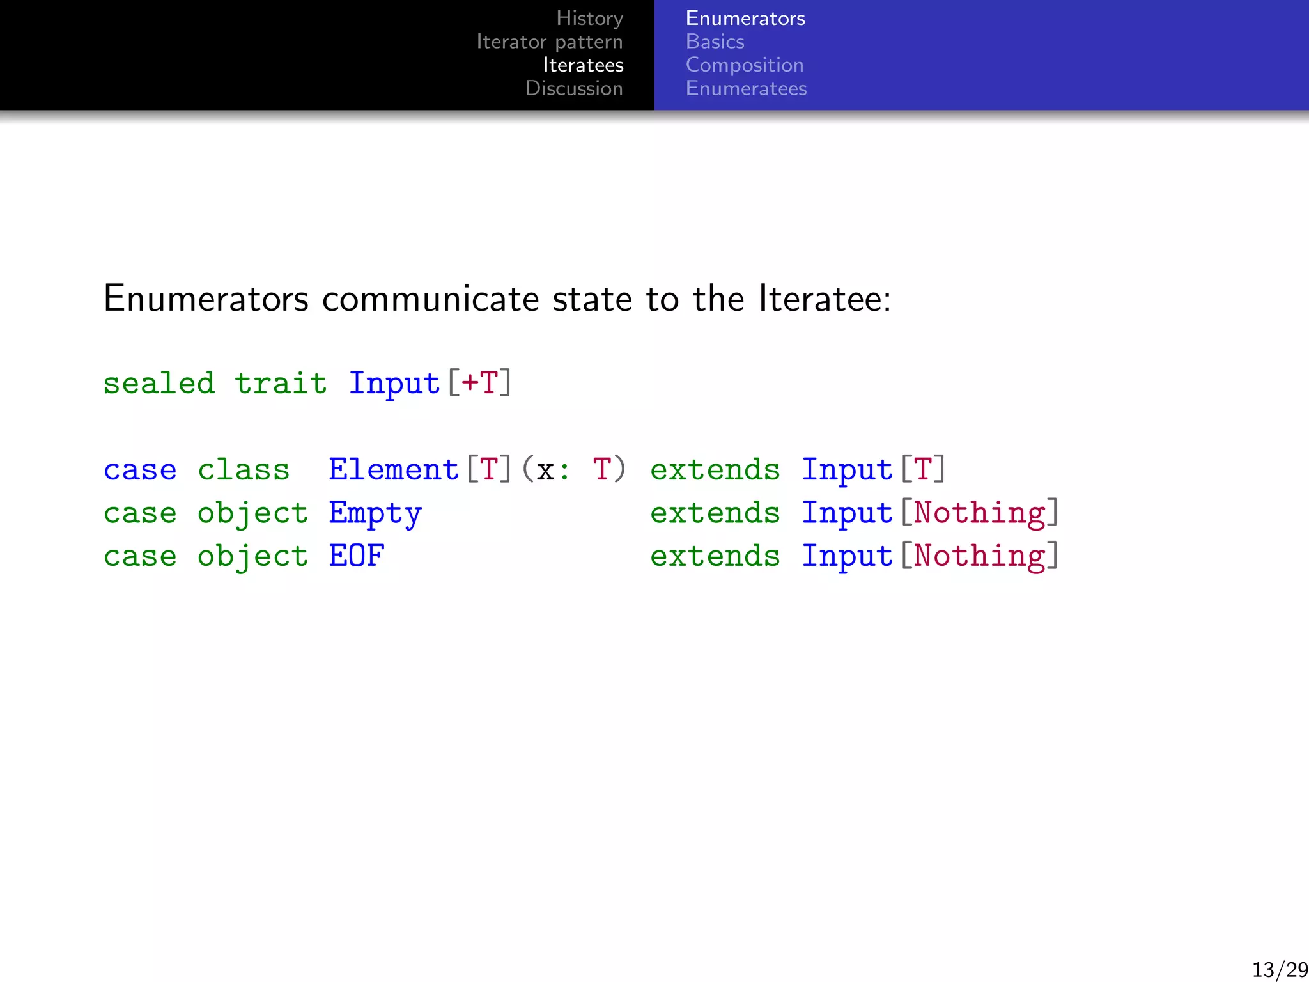Select the 'case class' keywords

pos(196,470)
